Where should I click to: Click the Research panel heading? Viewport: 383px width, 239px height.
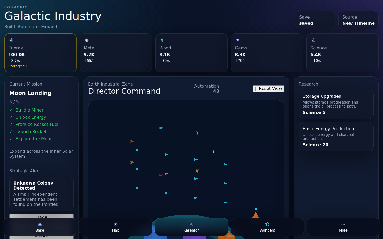point(308,84)
